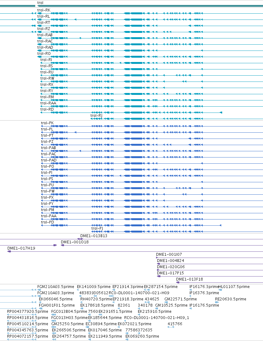Click the 415766 EST label
The height and width of the screenshot is (341, 263).
coord(175,324)
